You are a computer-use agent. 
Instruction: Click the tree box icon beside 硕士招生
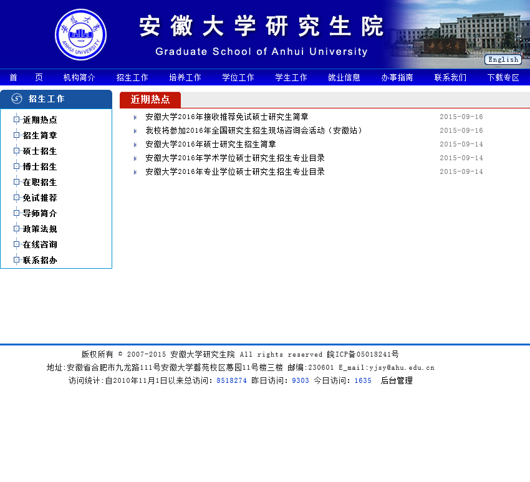[x=16, y=150]
